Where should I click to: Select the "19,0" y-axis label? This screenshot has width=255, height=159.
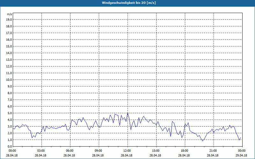(x=9, y=20)
